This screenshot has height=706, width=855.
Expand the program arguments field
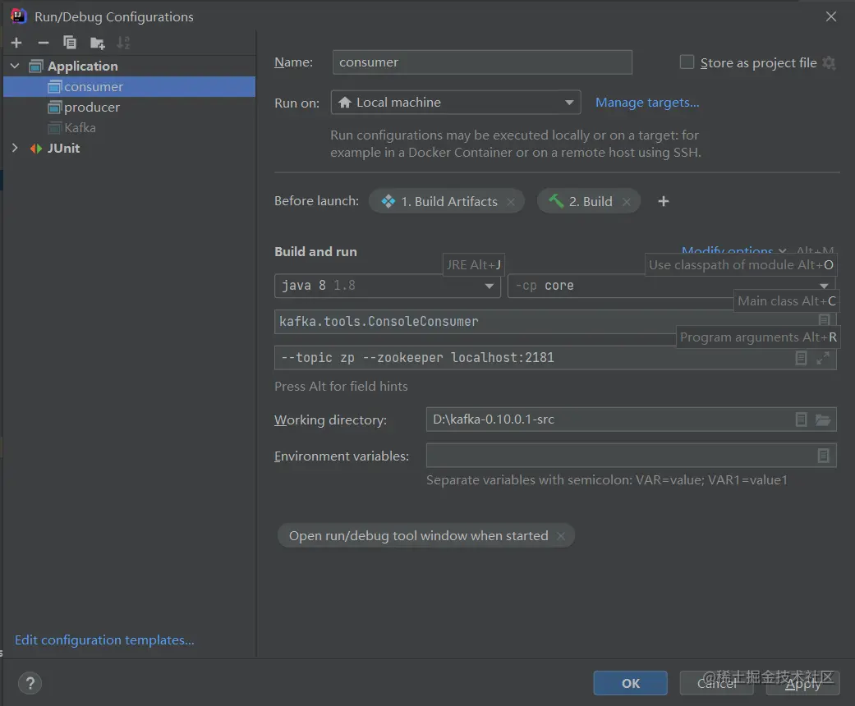pos(823,358)
